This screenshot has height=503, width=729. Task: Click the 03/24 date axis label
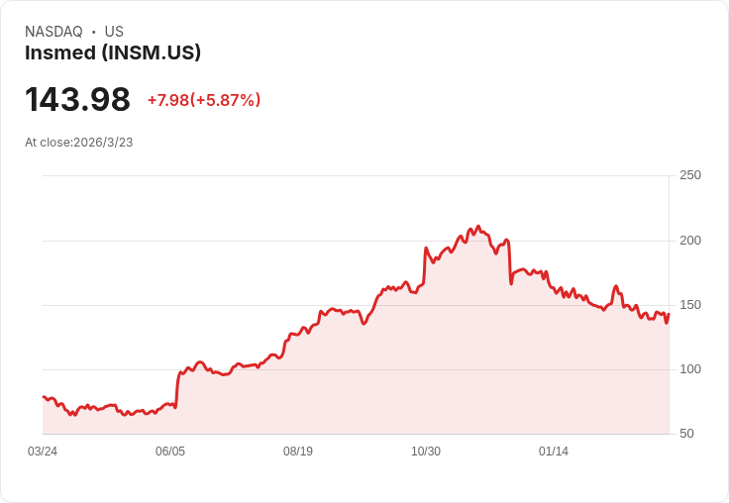pos(43,451)
